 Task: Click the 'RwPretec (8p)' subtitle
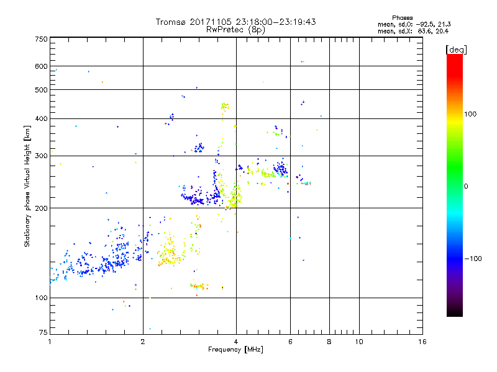235,30
